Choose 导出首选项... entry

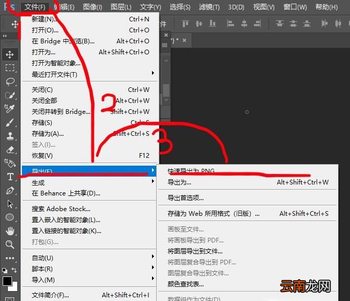point(248,198)
